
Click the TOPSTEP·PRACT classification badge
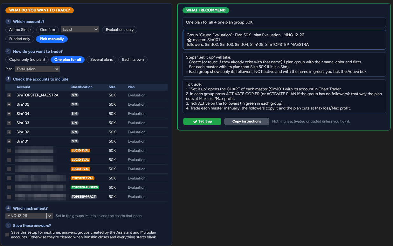84,197
